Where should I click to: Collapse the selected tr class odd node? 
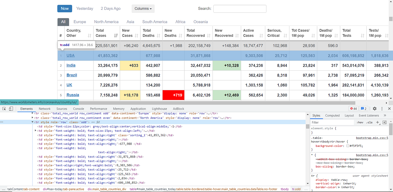(33, 122)
